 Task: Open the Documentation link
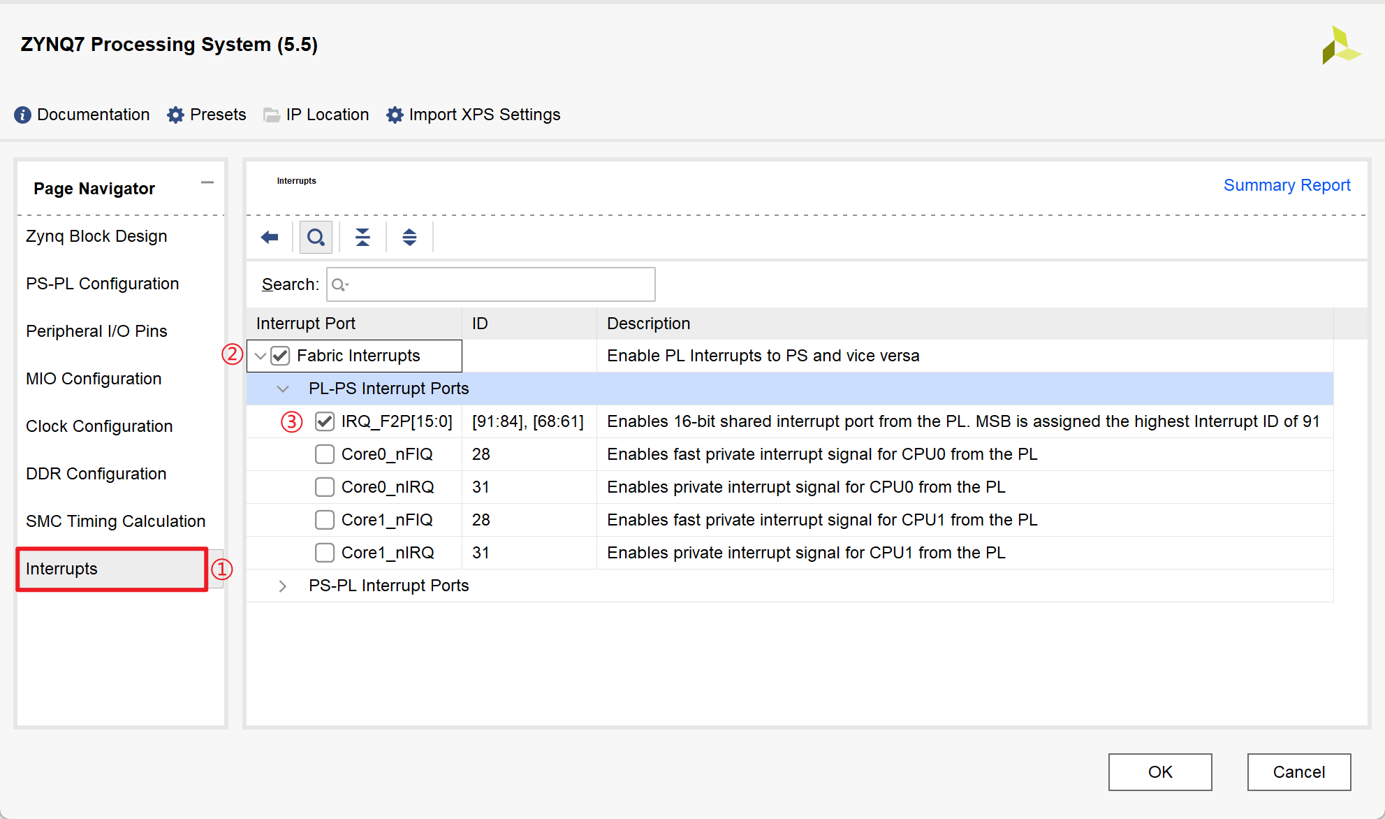coord(94,115)
